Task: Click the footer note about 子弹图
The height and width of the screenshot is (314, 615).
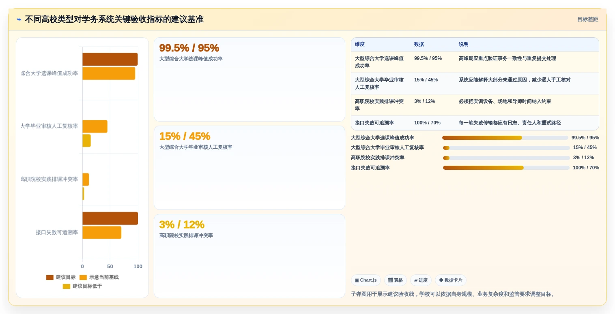Action: [x=453, y=294]
